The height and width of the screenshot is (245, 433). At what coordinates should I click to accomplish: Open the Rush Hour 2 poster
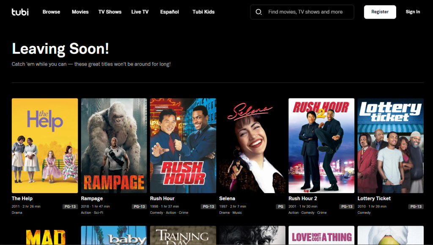point(321,146)
